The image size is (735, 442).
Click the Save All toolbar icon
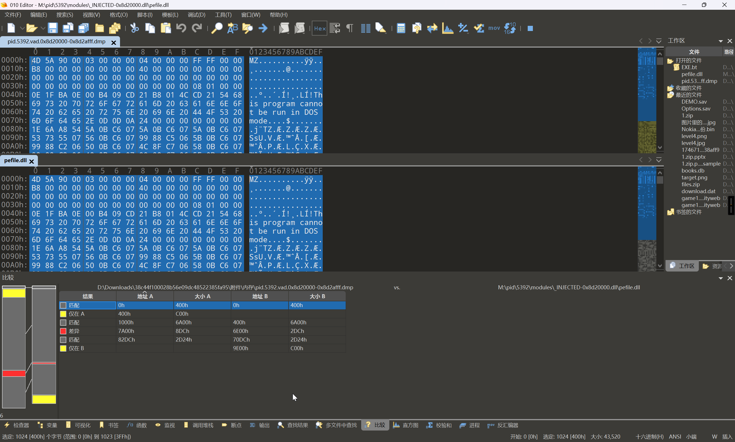tap(84, 28)
